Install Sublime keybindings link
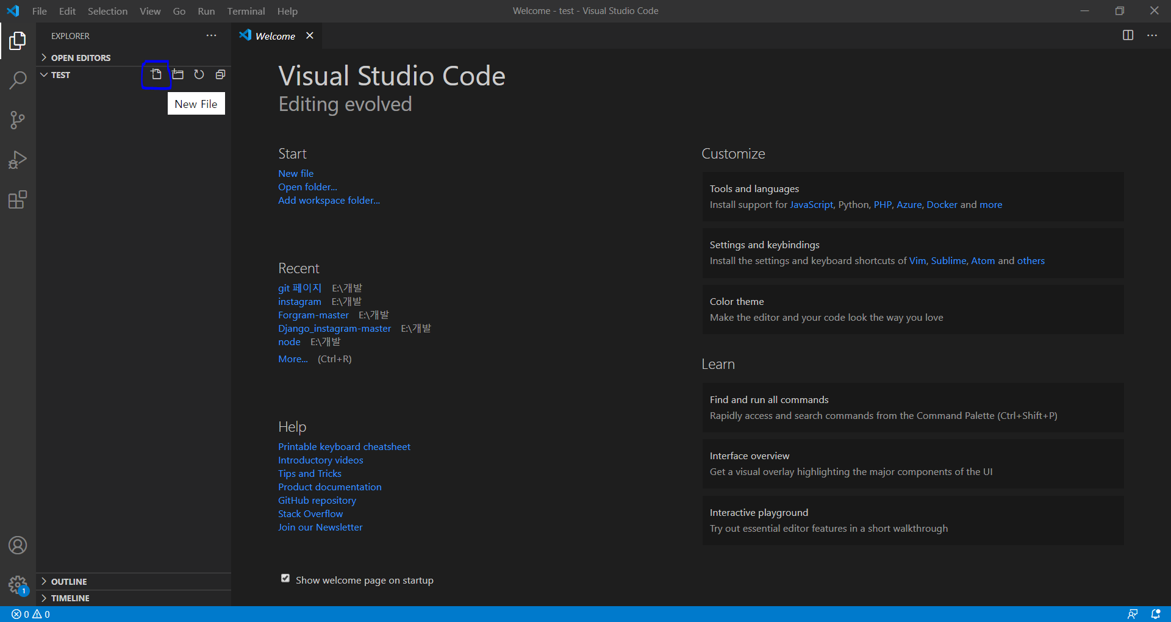Screen dimensions: 1171x622 coord(948,260)
